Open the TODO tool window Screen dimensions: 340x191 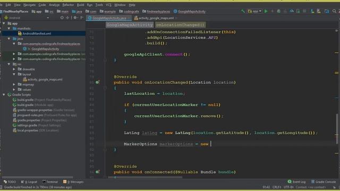point(10,182)
